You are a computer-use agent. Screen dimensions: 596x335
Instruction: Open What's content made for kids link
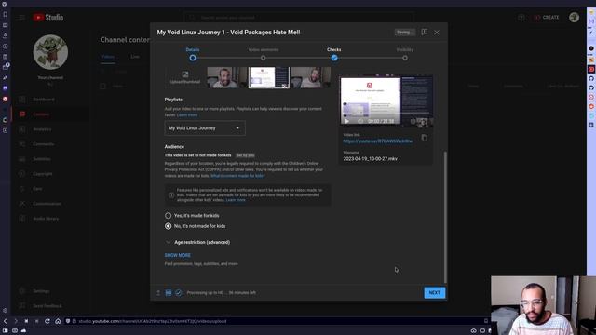click(x=237, y=176)
